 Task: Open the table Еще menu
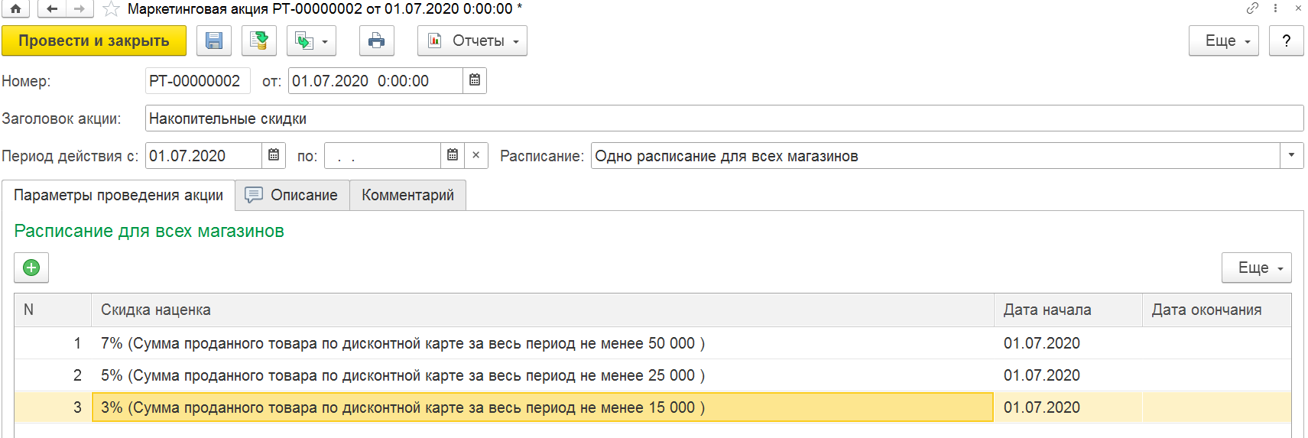point(1257,268)
